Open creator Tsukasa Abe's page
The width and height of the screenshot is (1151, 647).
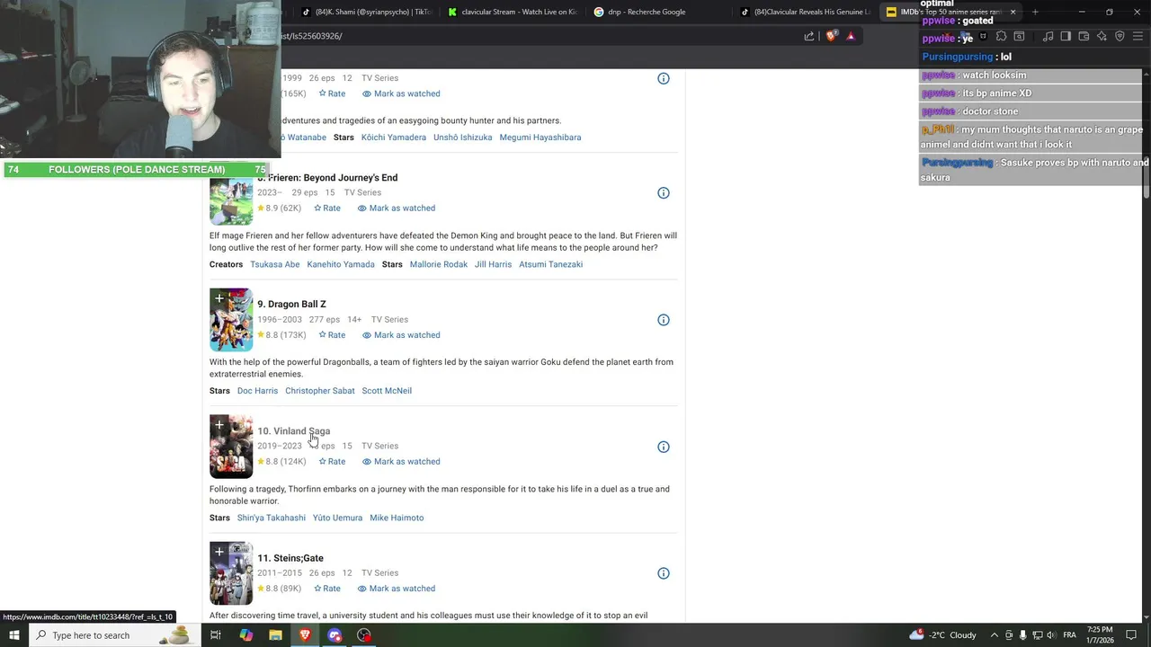coord(275,264)
